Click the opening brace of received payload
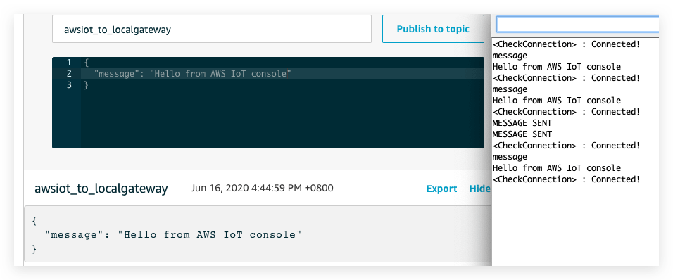Screen dimensions: 673x280 34,221
